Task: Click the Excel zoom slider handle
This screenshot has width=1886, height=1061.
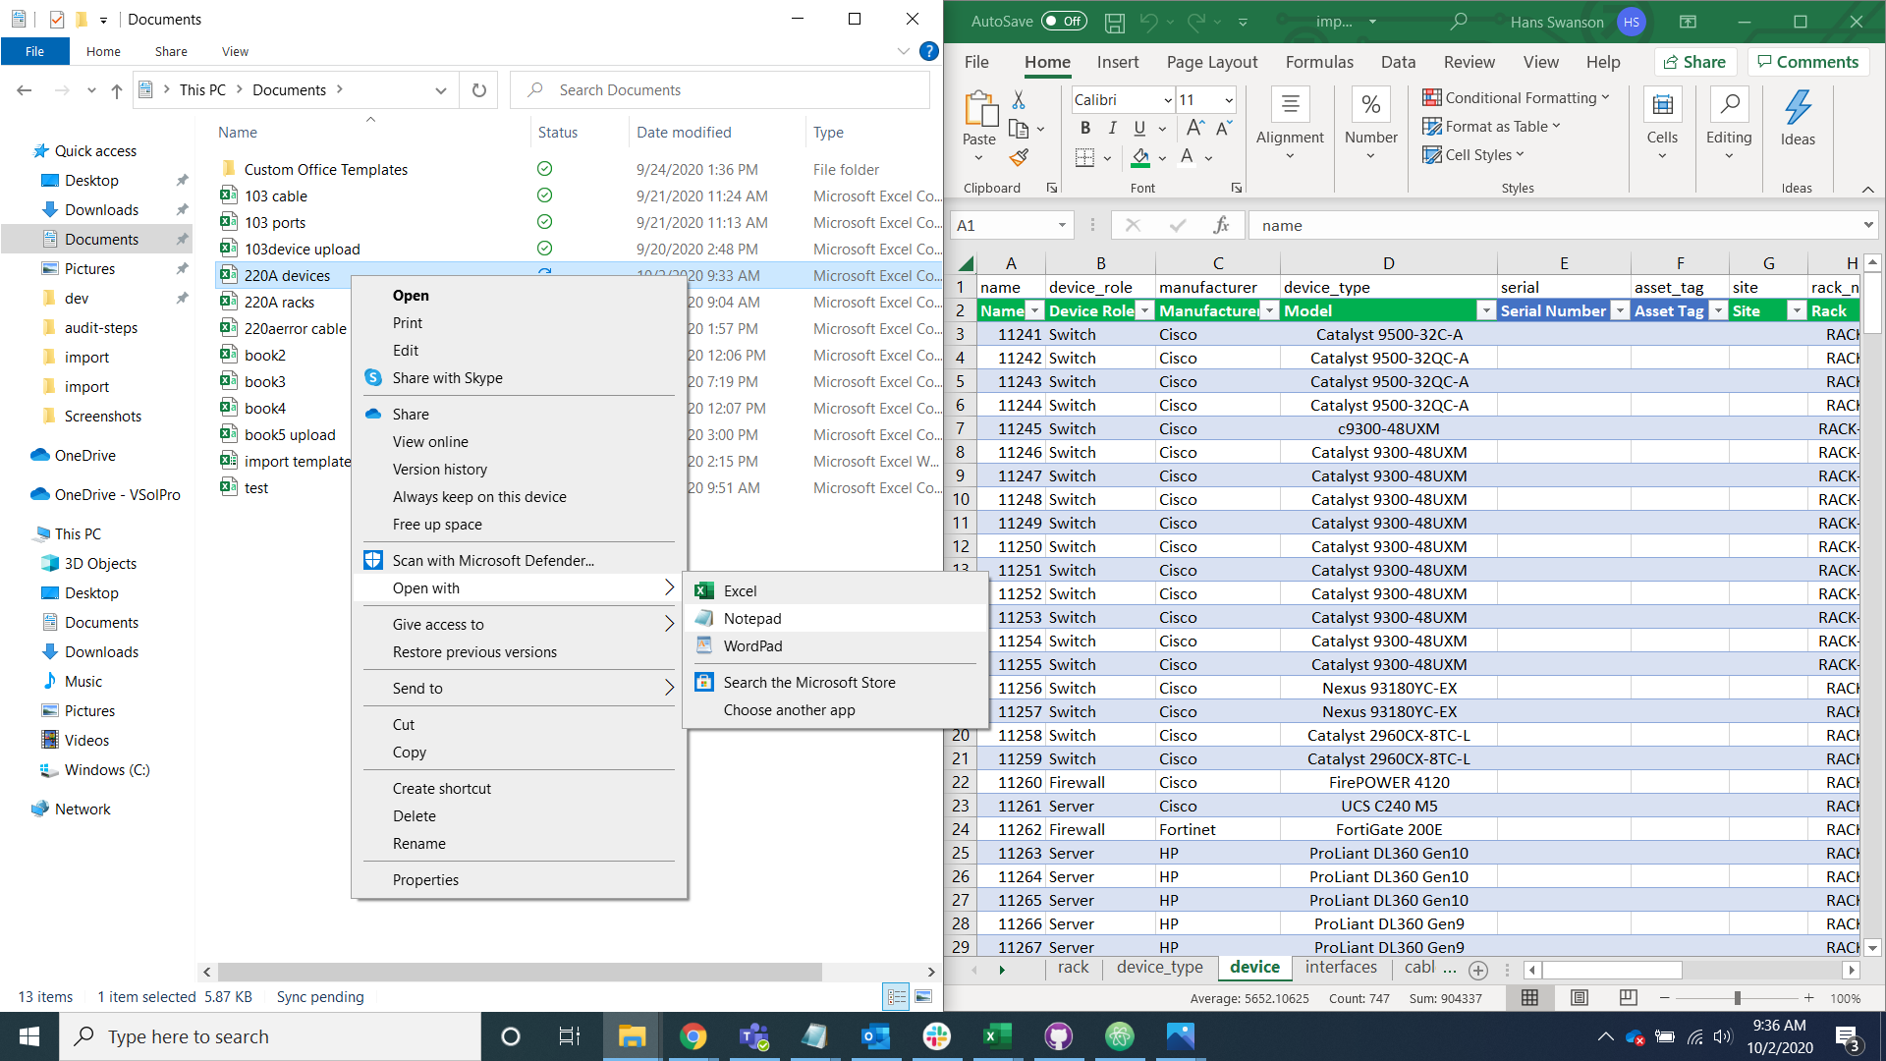Action: click(1737, 998)
